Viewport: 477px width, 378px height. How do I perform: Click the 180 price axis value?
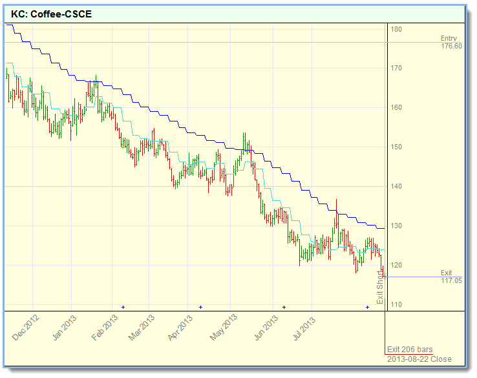pyautogui.click(x=396, y=29)
